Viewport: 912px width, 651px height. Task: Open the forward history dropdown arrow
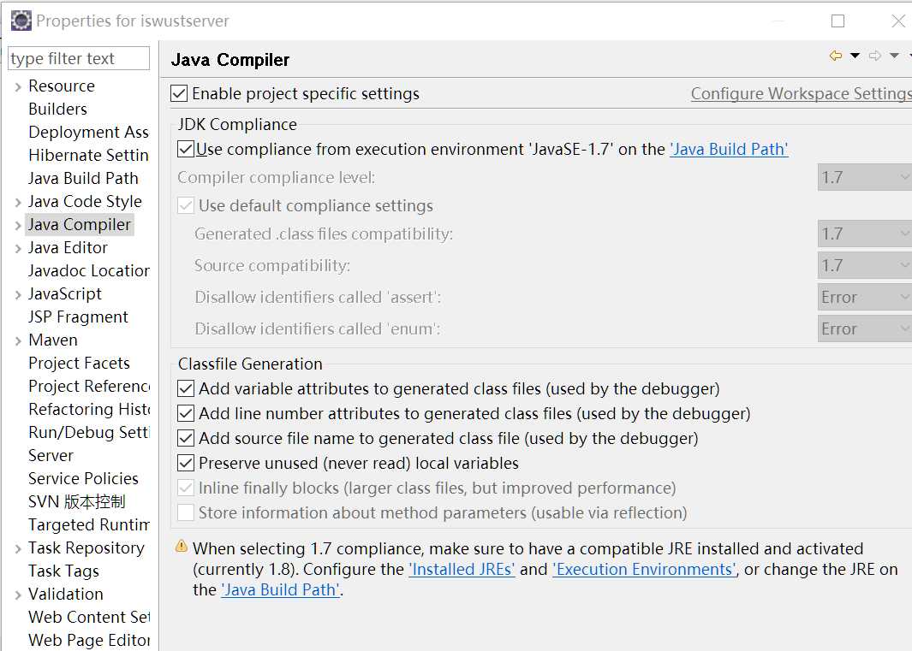[x=895, y=56]
